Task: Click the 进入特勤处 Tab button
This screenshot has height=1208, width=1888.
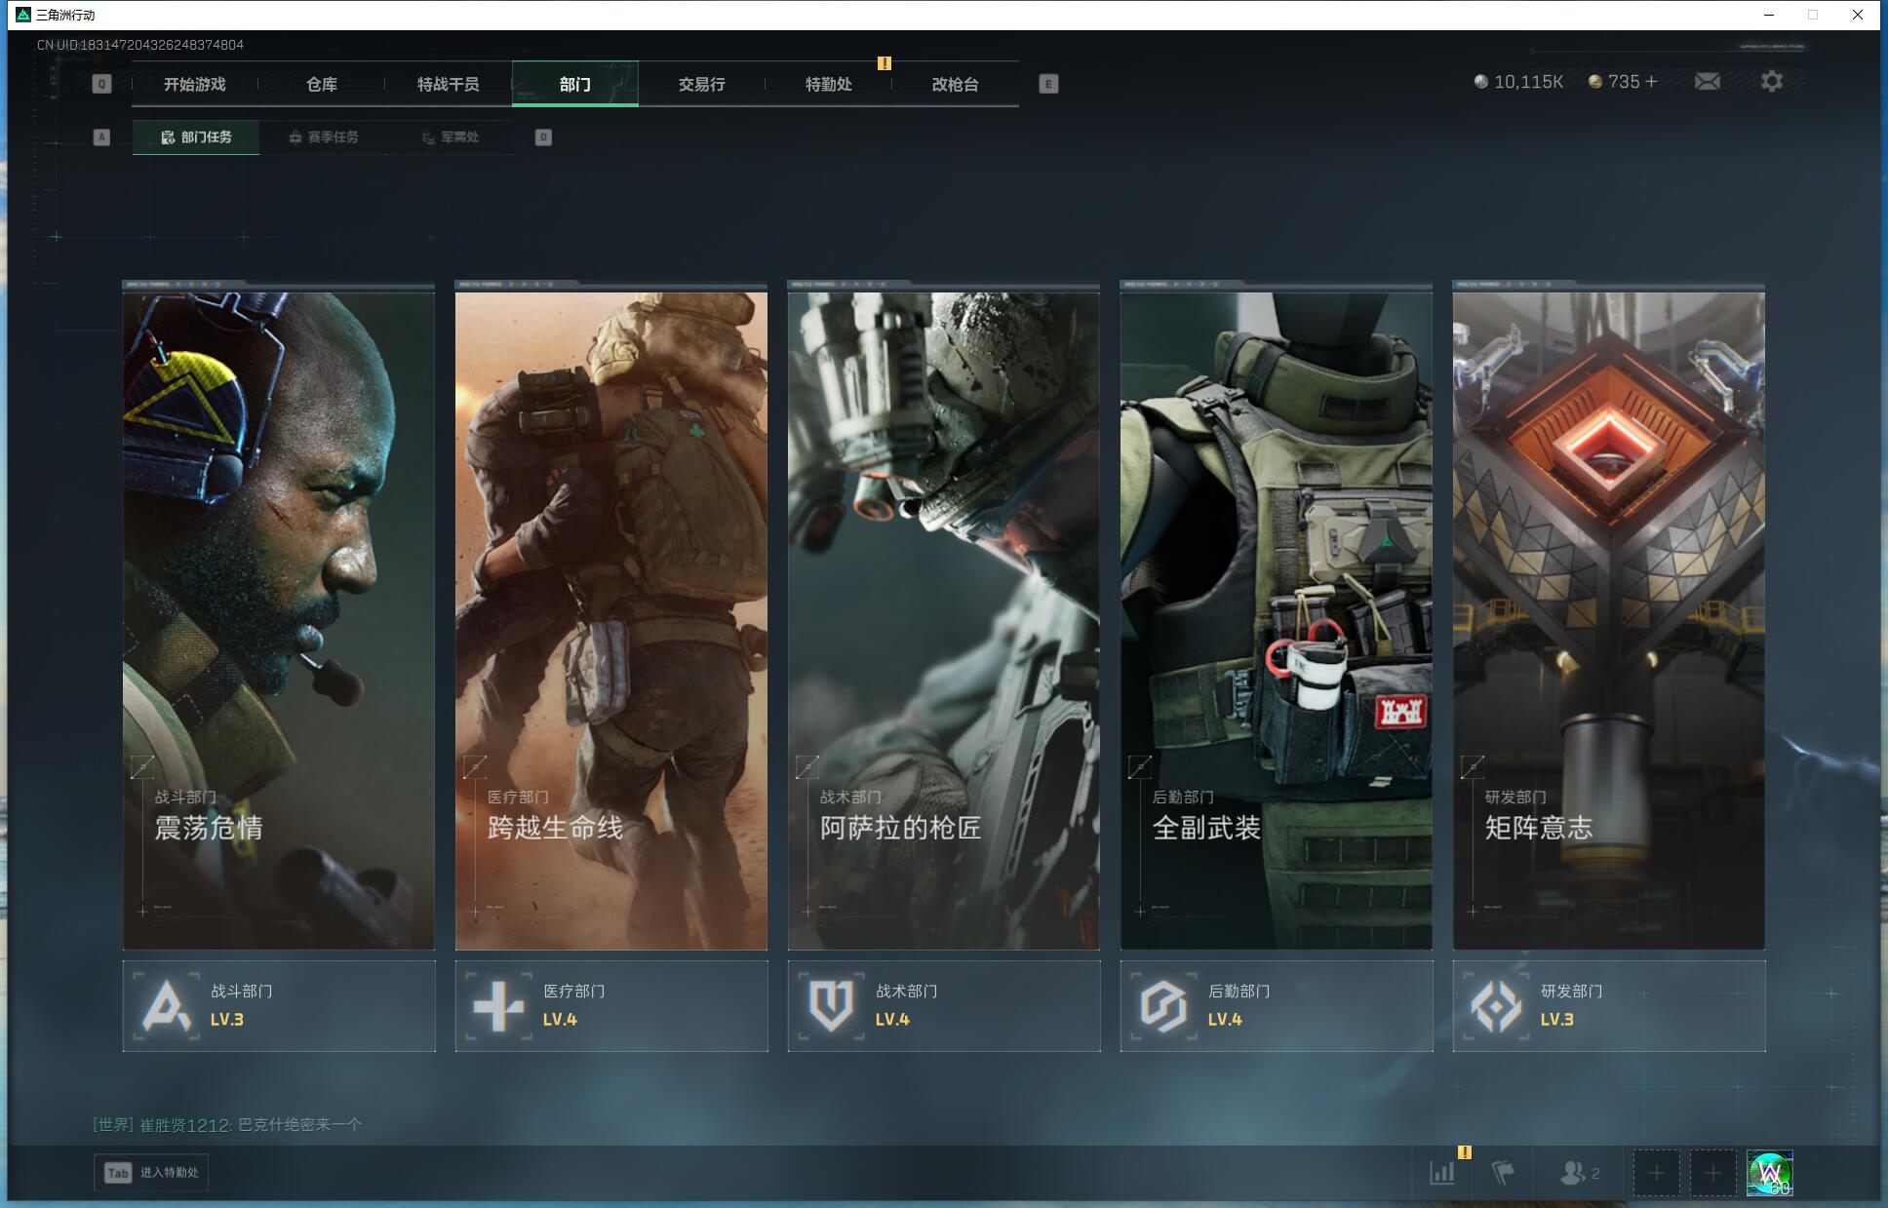Action: 151,1172
